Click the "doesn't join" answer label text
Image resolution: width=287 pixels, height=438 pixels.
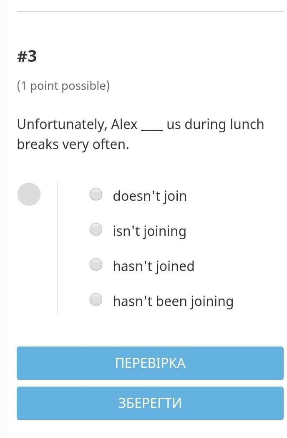click(x=150, y=196)
